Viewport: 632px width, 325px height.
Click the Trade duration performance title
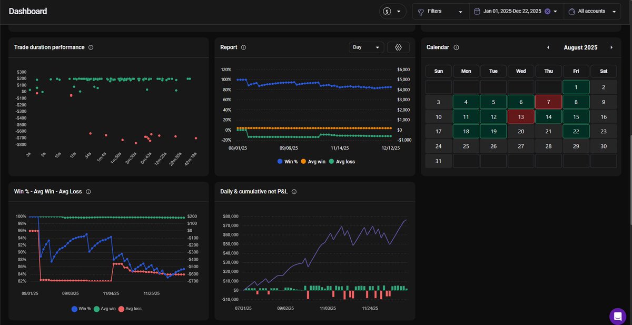[50, 47]
